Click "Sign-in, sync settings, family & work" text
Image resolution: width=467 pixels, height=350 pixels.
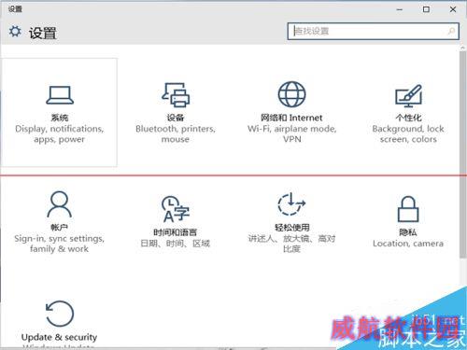click(59, 244)
